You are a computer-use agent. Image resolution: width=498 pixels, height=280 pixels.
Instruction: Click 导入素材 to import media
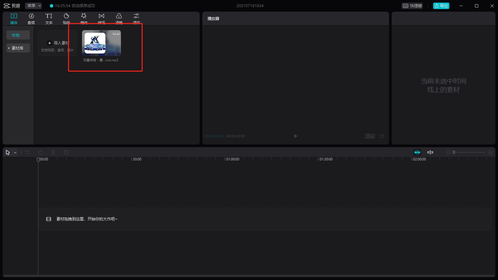(57, 43)
